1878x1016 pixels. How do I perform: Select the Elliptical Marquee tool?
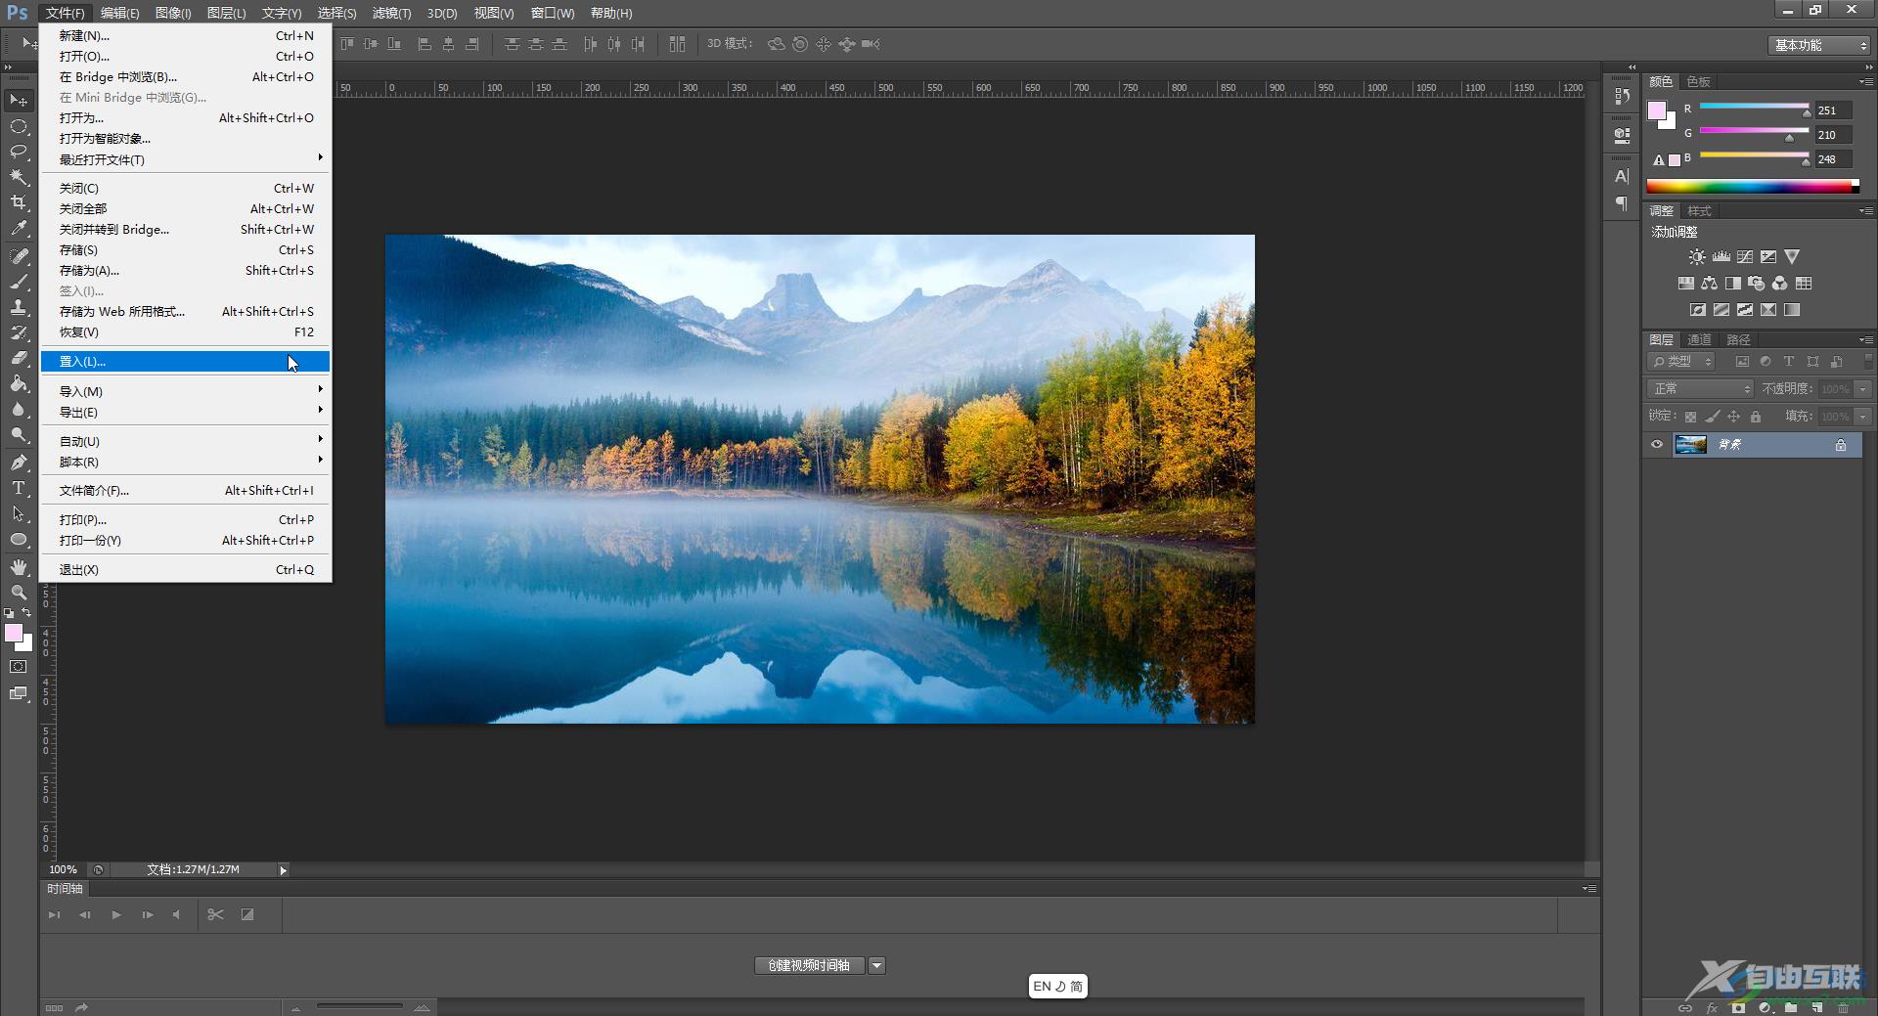(19, 126)
